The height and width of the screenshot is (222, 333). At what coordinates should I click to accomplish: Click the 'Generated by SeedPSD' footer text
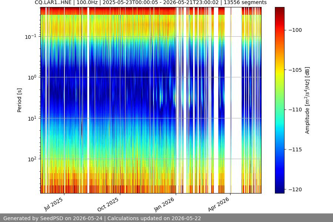click(102, 218)
